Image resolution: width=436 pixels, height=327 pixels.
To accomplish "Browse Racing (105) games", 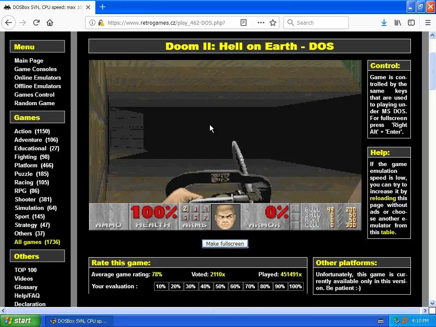I will 32,182.
